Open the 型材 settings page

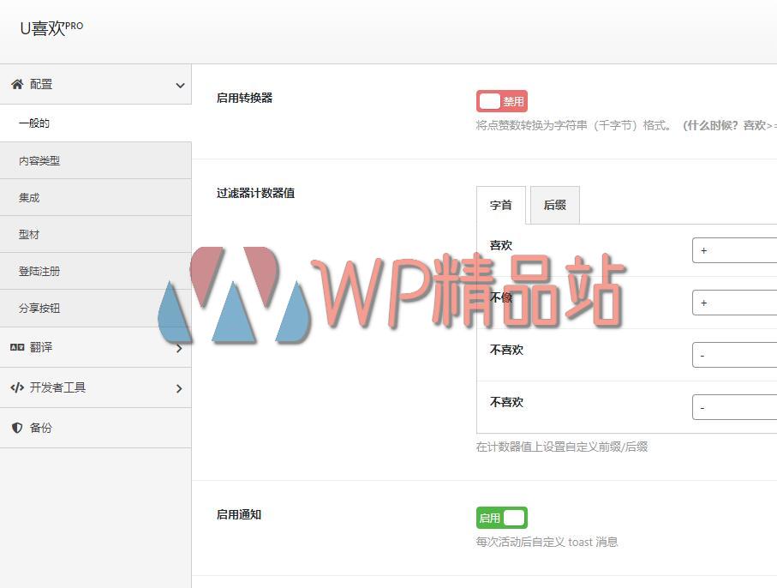click(x=29, y=234)
